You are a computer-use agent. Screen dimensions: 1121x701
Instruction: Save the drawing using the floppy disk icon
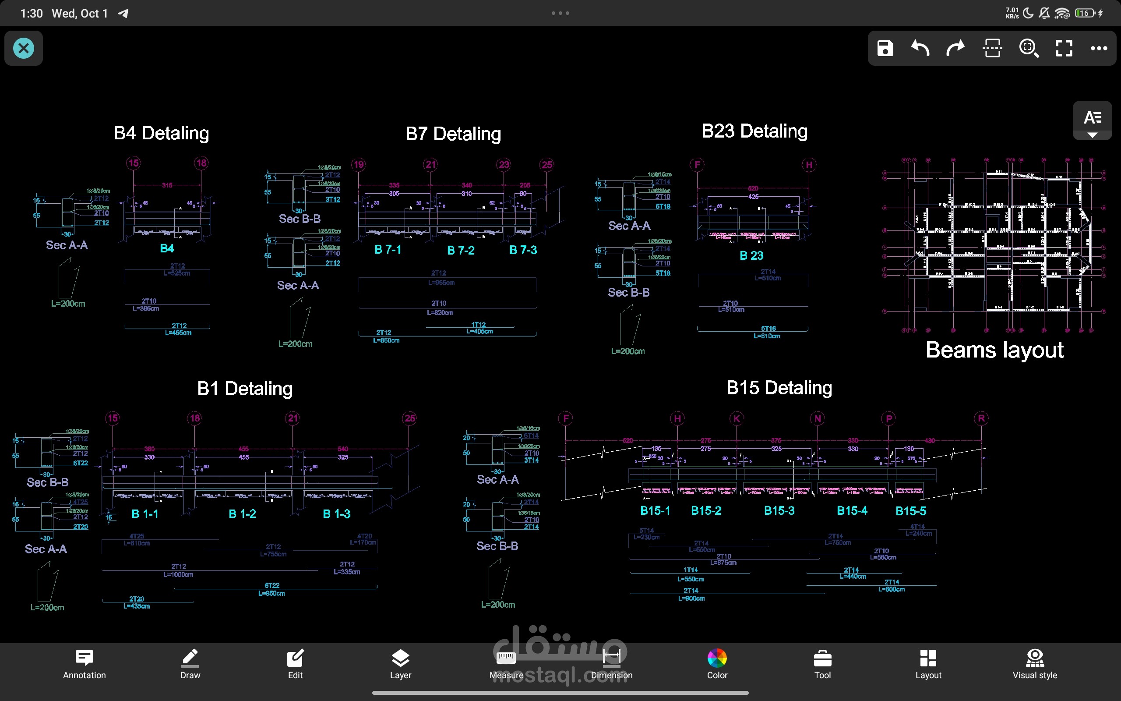(885, 48)
